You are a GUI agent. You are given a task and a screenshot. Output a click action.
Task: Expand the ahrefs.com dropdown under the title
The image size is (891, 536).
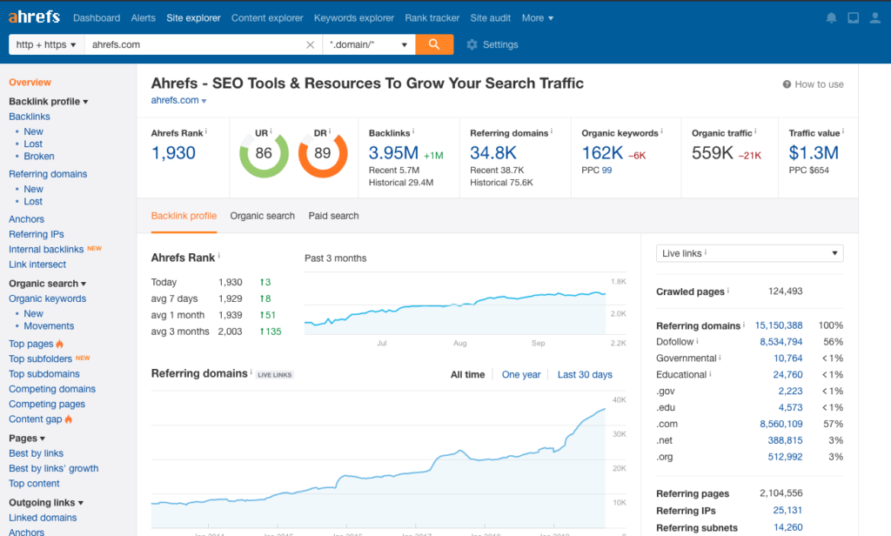tap(178, 101)
